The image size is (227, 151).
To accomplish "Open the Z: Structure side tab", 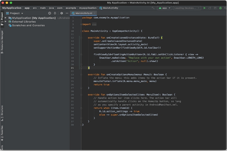I will 2,112.
